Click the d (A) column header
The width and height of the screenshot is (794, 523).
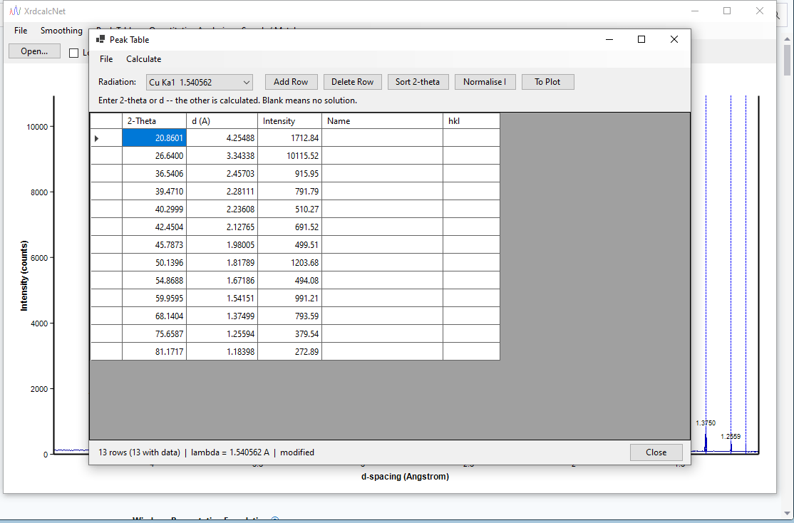(x=222, y=121)
